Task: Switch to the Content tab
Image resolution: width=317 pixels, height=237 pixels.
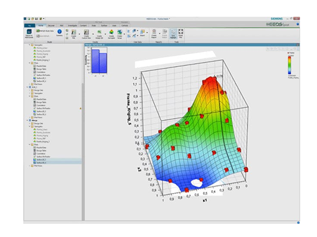Action: [83, 26]
